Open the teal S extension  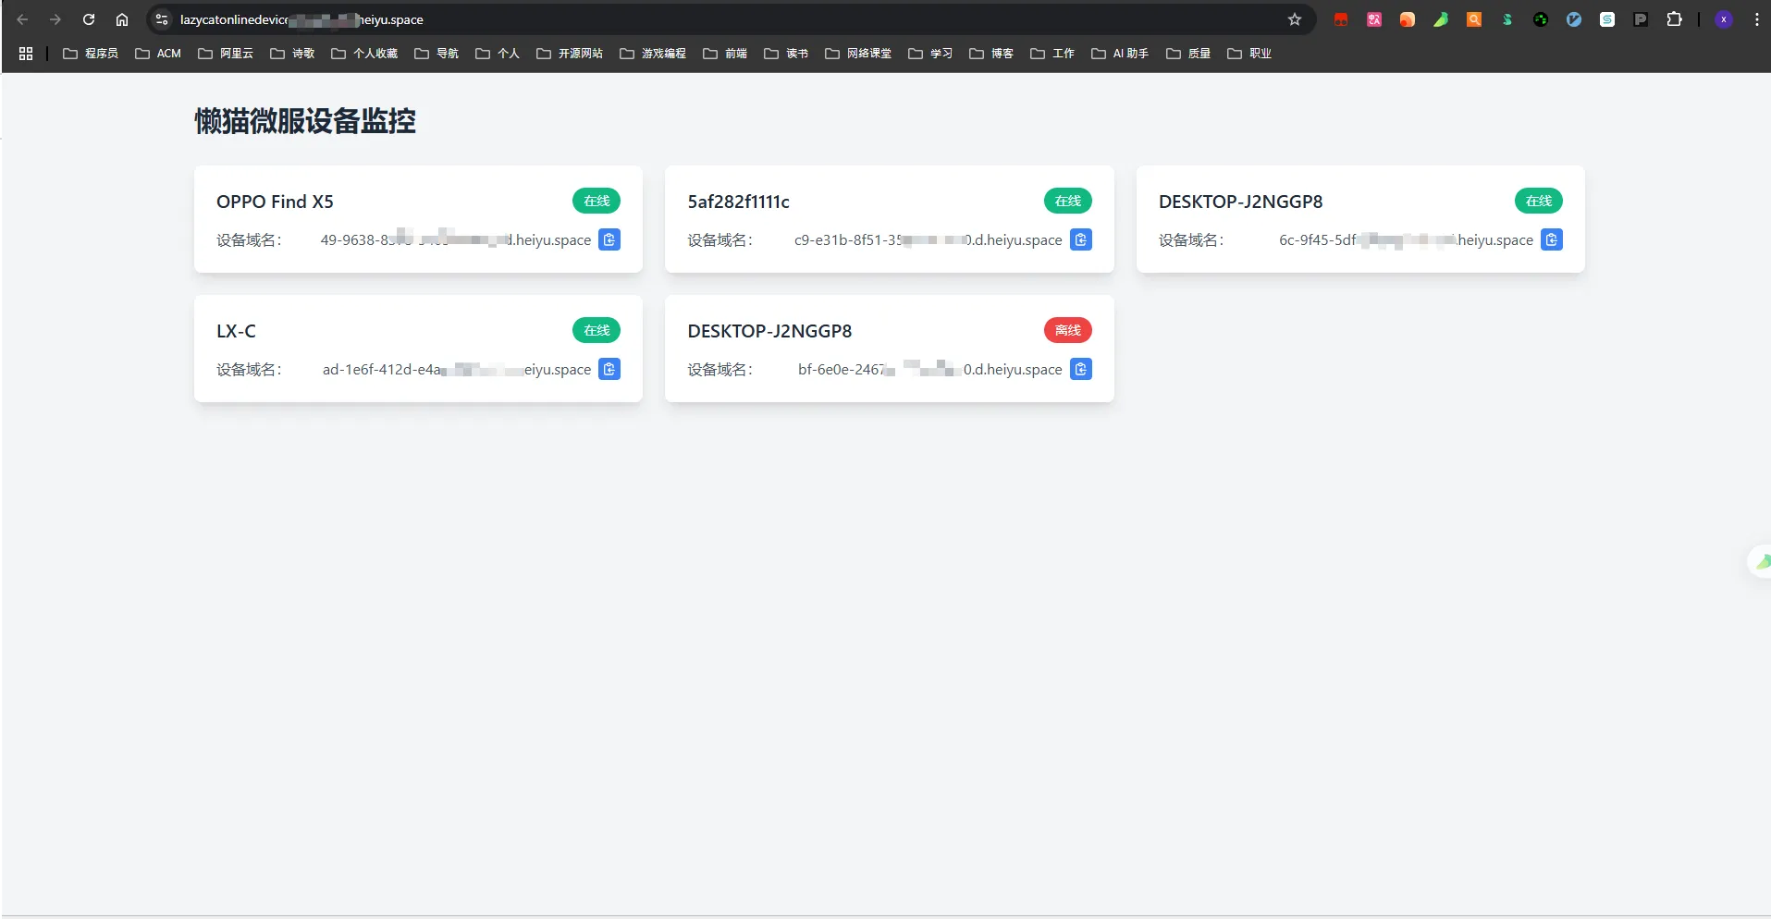pos(1507,19)
